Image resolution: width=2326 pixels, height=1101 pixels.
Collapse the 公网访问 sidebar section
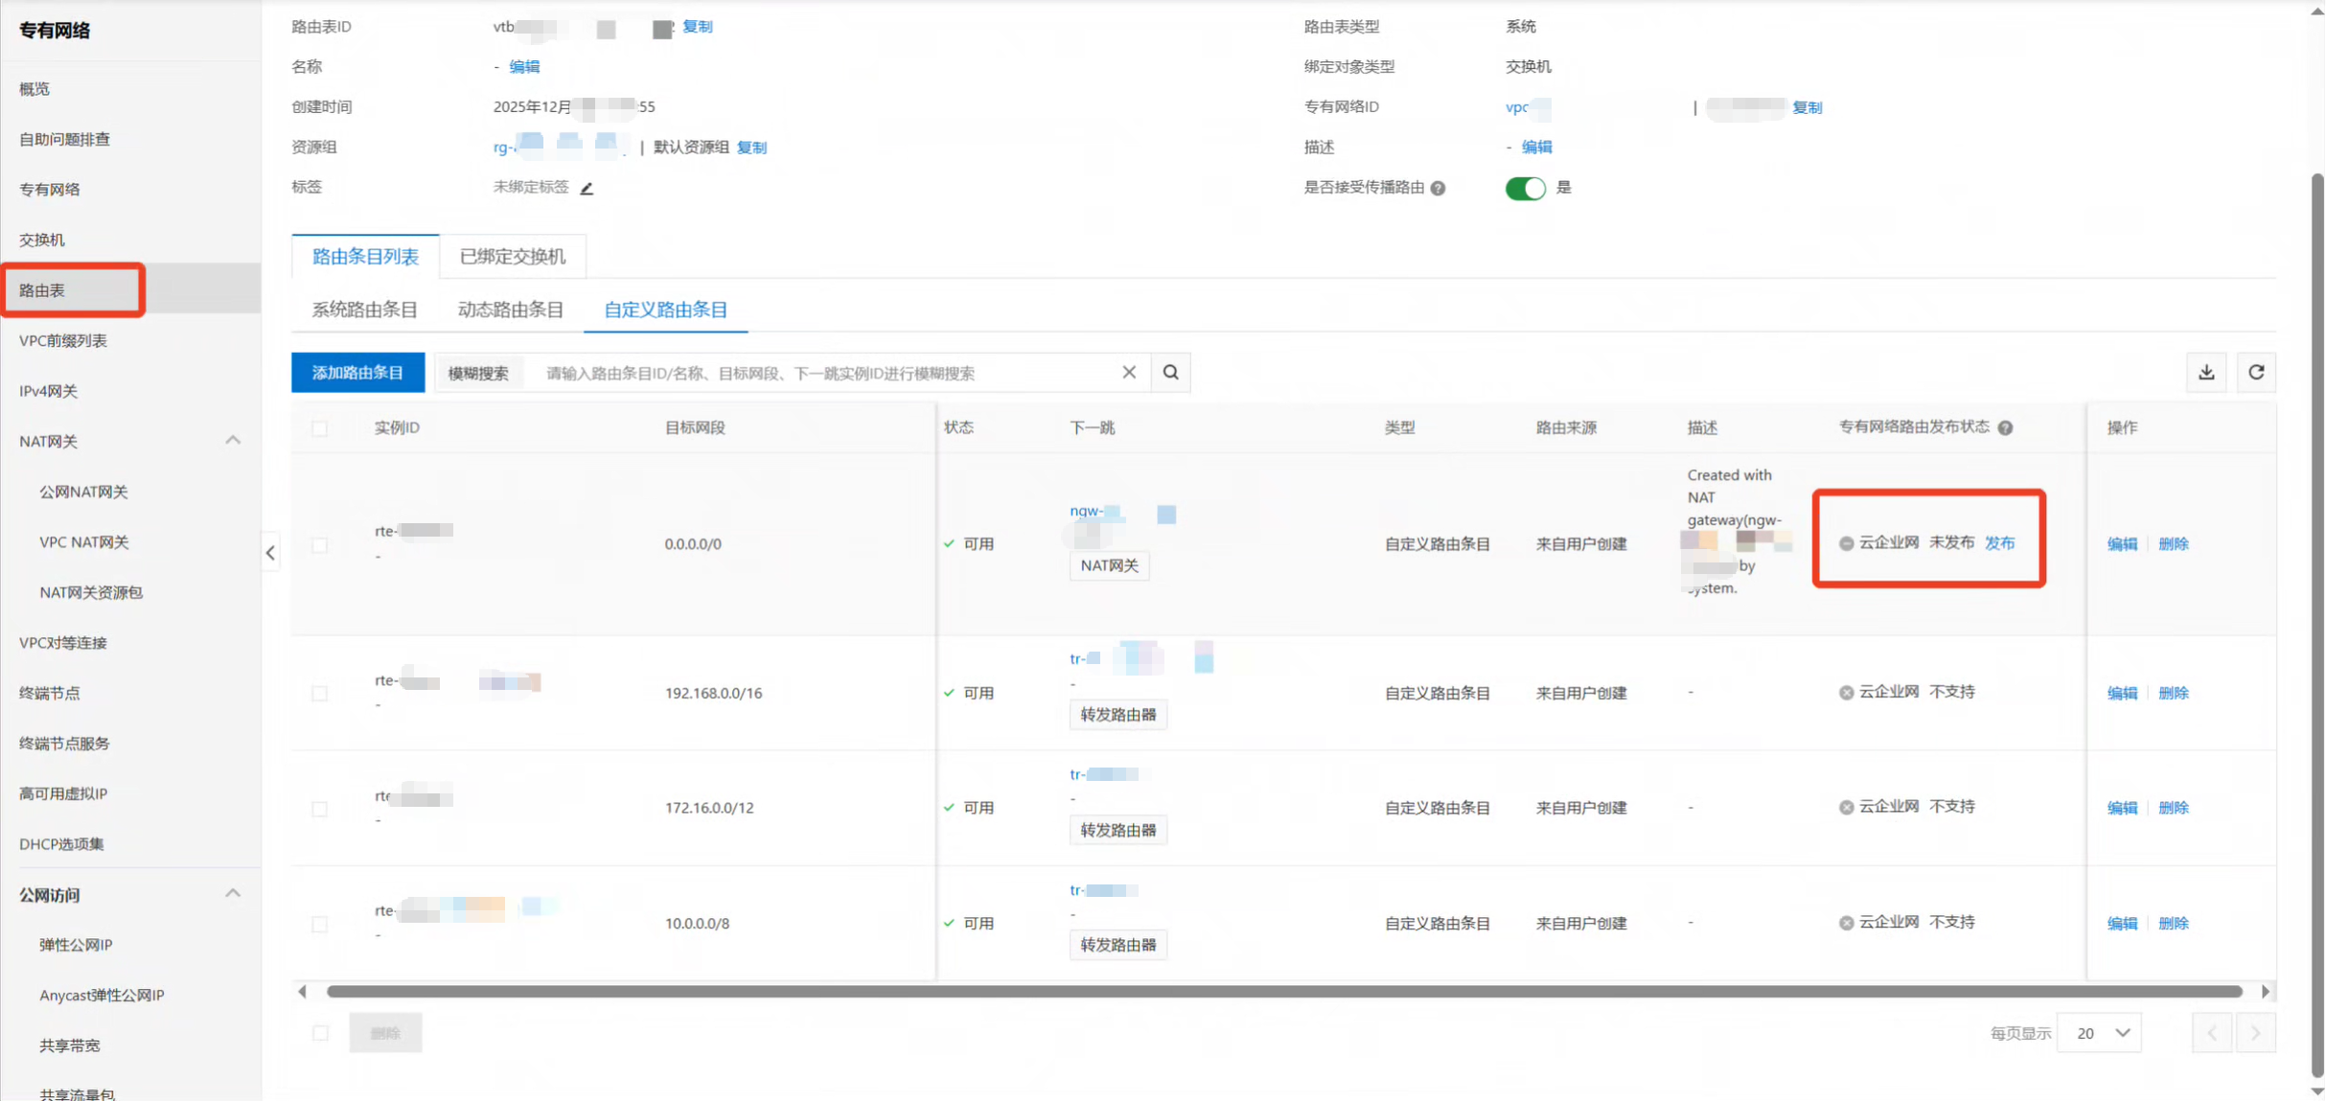[x=233, y=894]
